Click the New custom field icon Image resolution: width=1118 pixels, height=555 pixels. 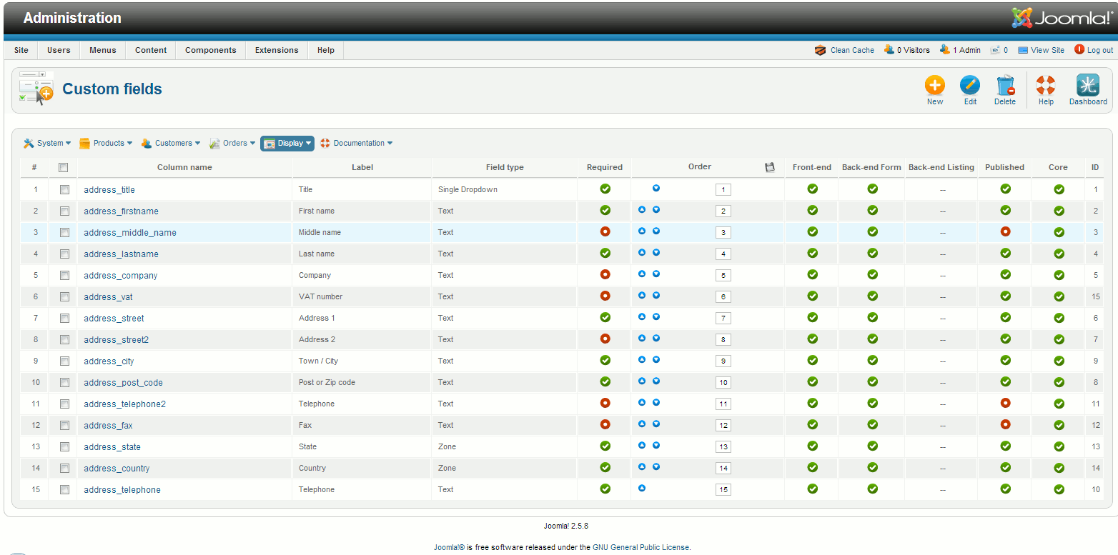point(934,86)
